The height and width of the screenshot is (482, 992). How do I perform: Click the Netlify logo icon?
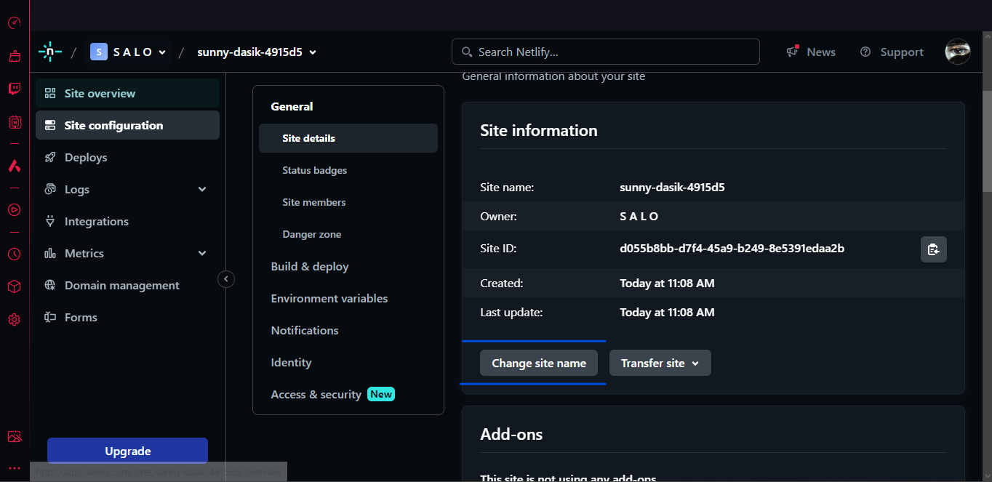point(50,52)
